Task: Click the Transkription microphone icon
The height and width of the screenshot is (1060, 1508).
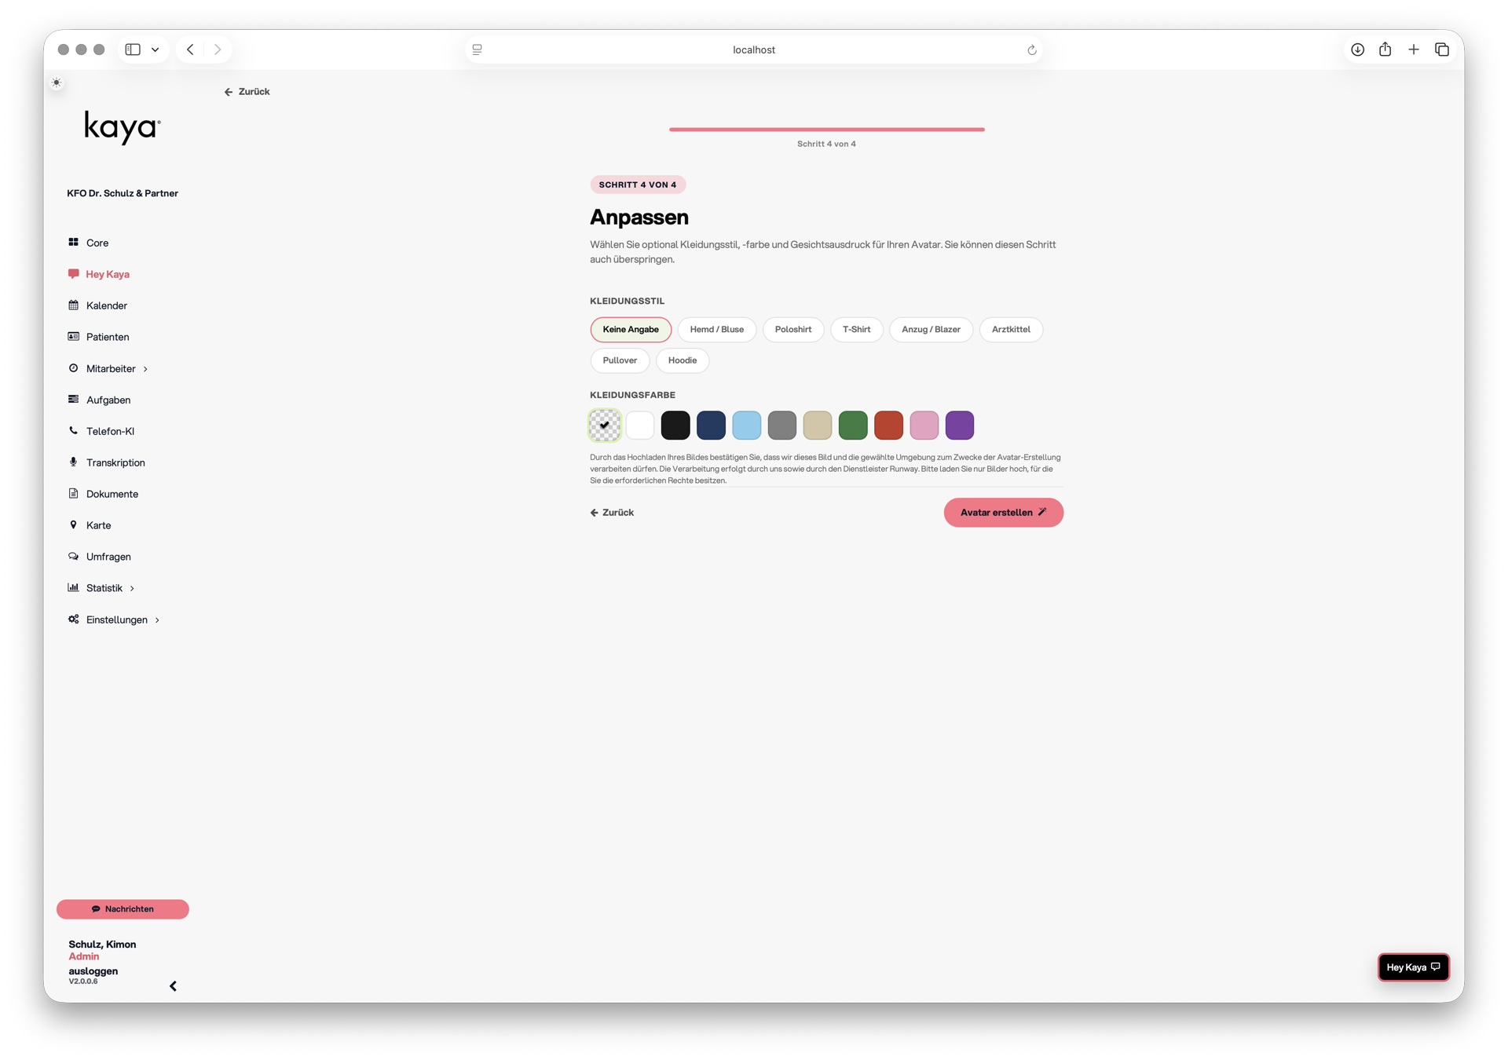Action: [73, 462]
